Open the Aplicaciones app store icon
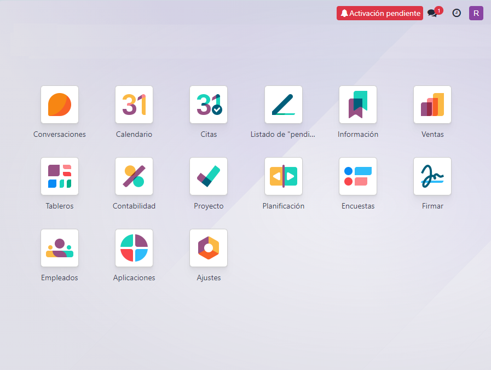 click(x=134, y=248)
